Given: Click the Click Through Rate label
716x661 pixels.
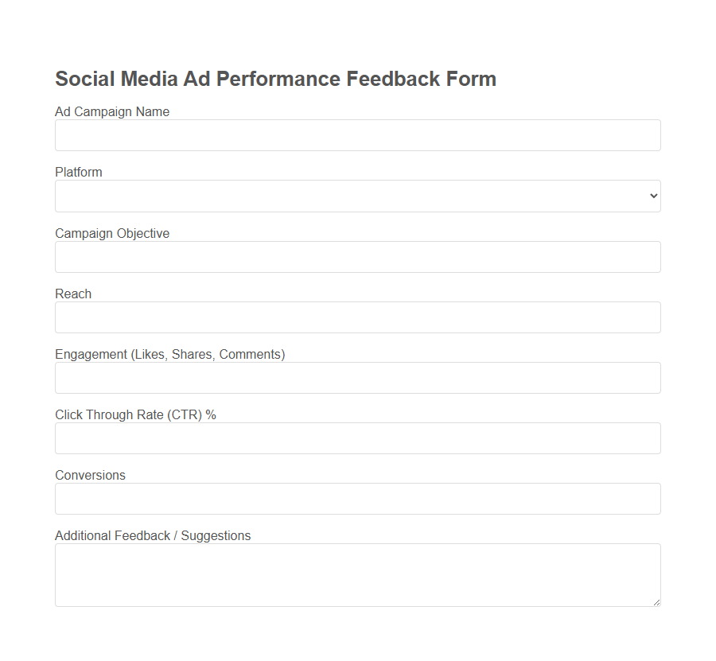Looking at the screenshot, I should click(135, 414).
